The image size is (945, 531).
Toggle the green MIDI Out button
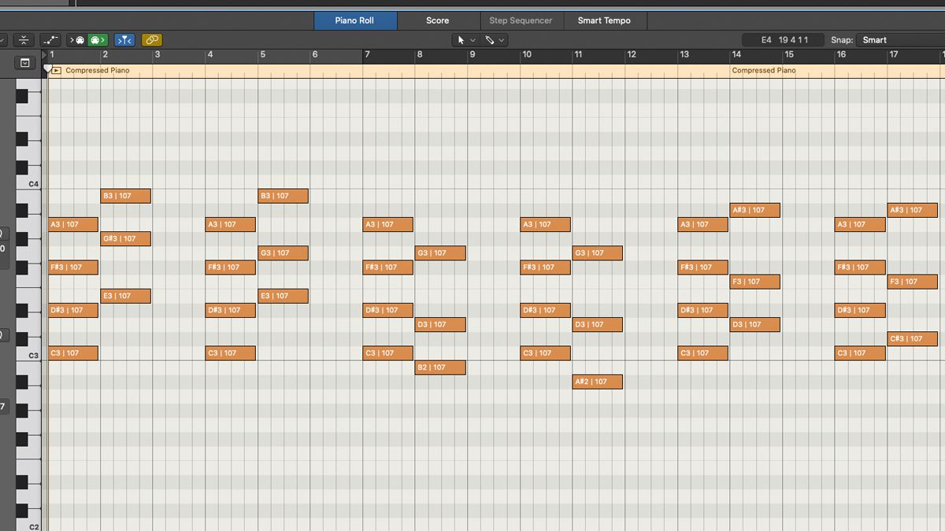96,39
